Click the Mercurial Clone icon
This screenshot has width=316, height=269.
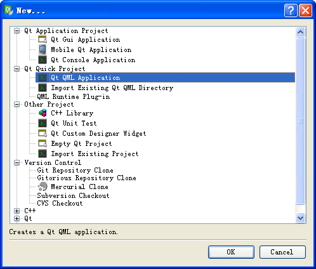[x=43, y=187]
